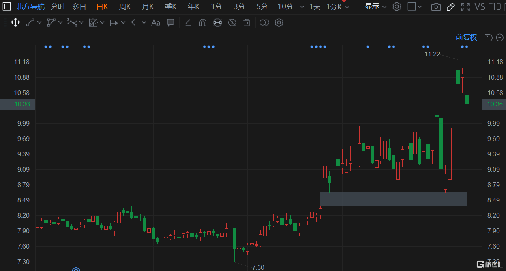This screenshot has height=271, width=506.
Task: Enter fullscreen chart mode
Action: coord(466,7)
